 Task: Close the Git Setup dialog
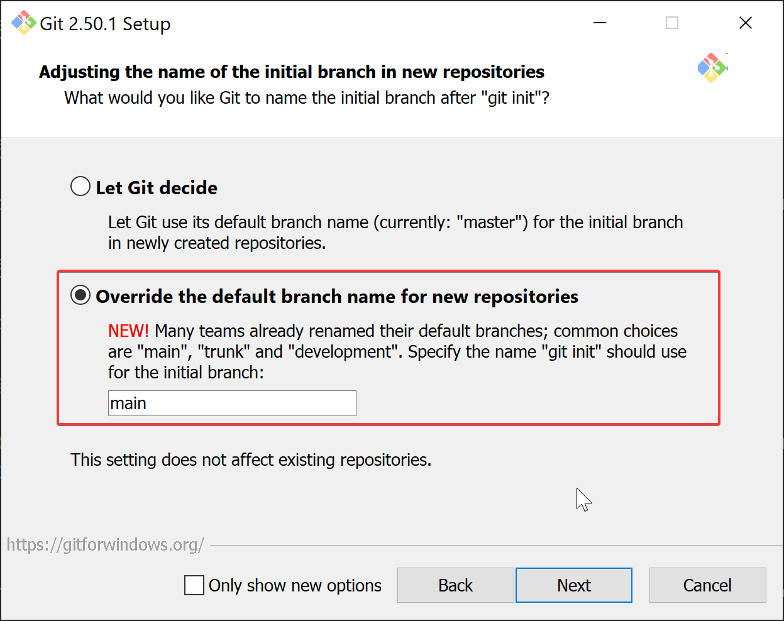tap(746, 23)
